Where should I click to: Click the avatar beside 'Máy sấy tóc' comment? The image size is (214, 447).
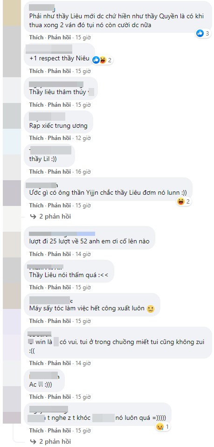tap(12, 296)
